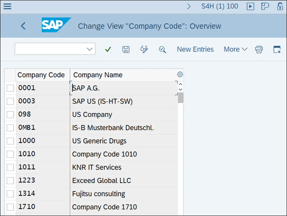Check the row for company code 1314
The width and height of the screenshot is (287, 216).
coord(10,194)
